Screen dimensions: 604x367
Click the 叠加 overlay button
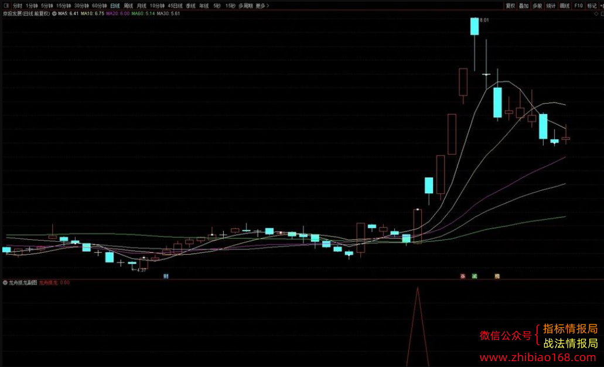(x=524, y=6)
